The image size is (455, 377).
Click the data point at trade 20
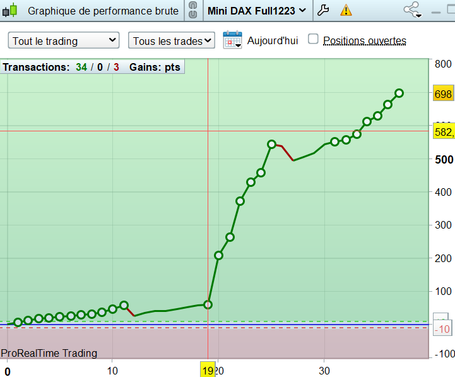[218, 256]
